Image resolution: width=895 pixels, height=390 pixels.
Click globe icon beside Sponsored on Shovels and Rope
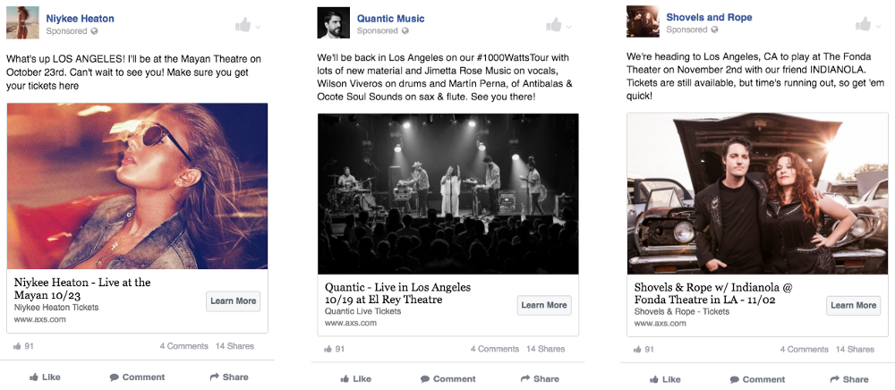coord(714,30)
